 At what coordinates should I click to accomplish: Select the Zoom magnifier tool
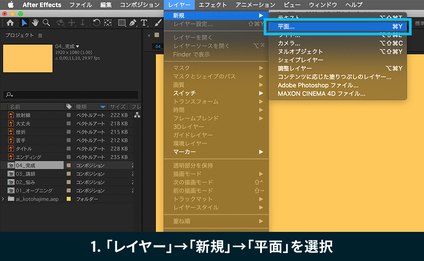point(46,23)
